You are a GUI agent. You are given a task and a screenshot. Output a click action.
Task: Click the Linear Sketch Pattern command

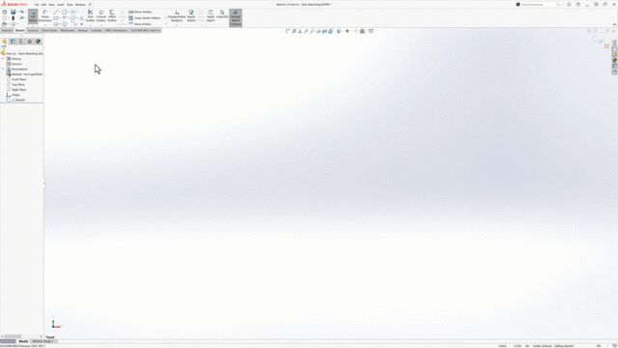pyautogui.click(x=144, y=17)
